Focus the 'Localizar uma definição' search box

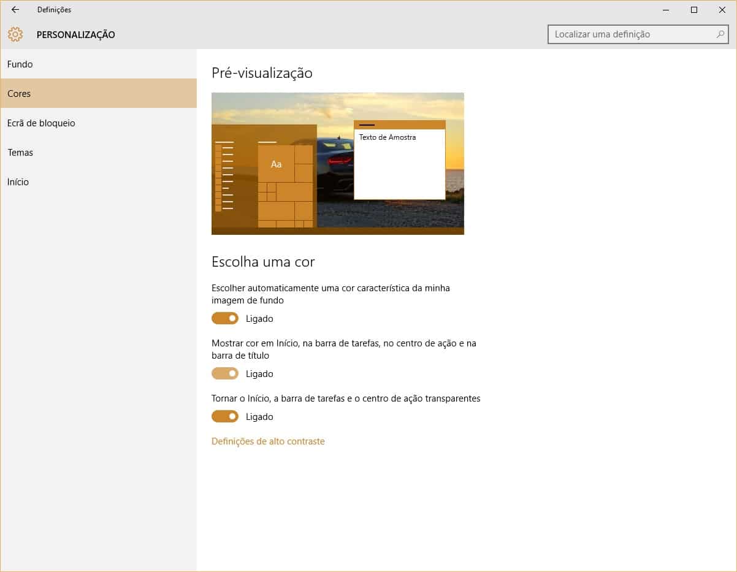tap(638, 34)
